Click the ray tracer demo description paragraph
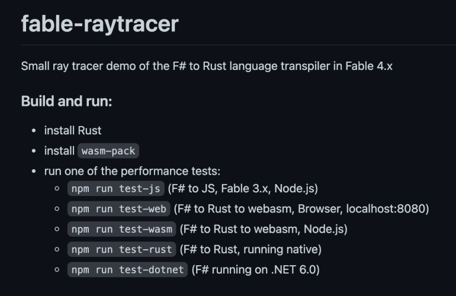The image size is (456, 296). 207,66
